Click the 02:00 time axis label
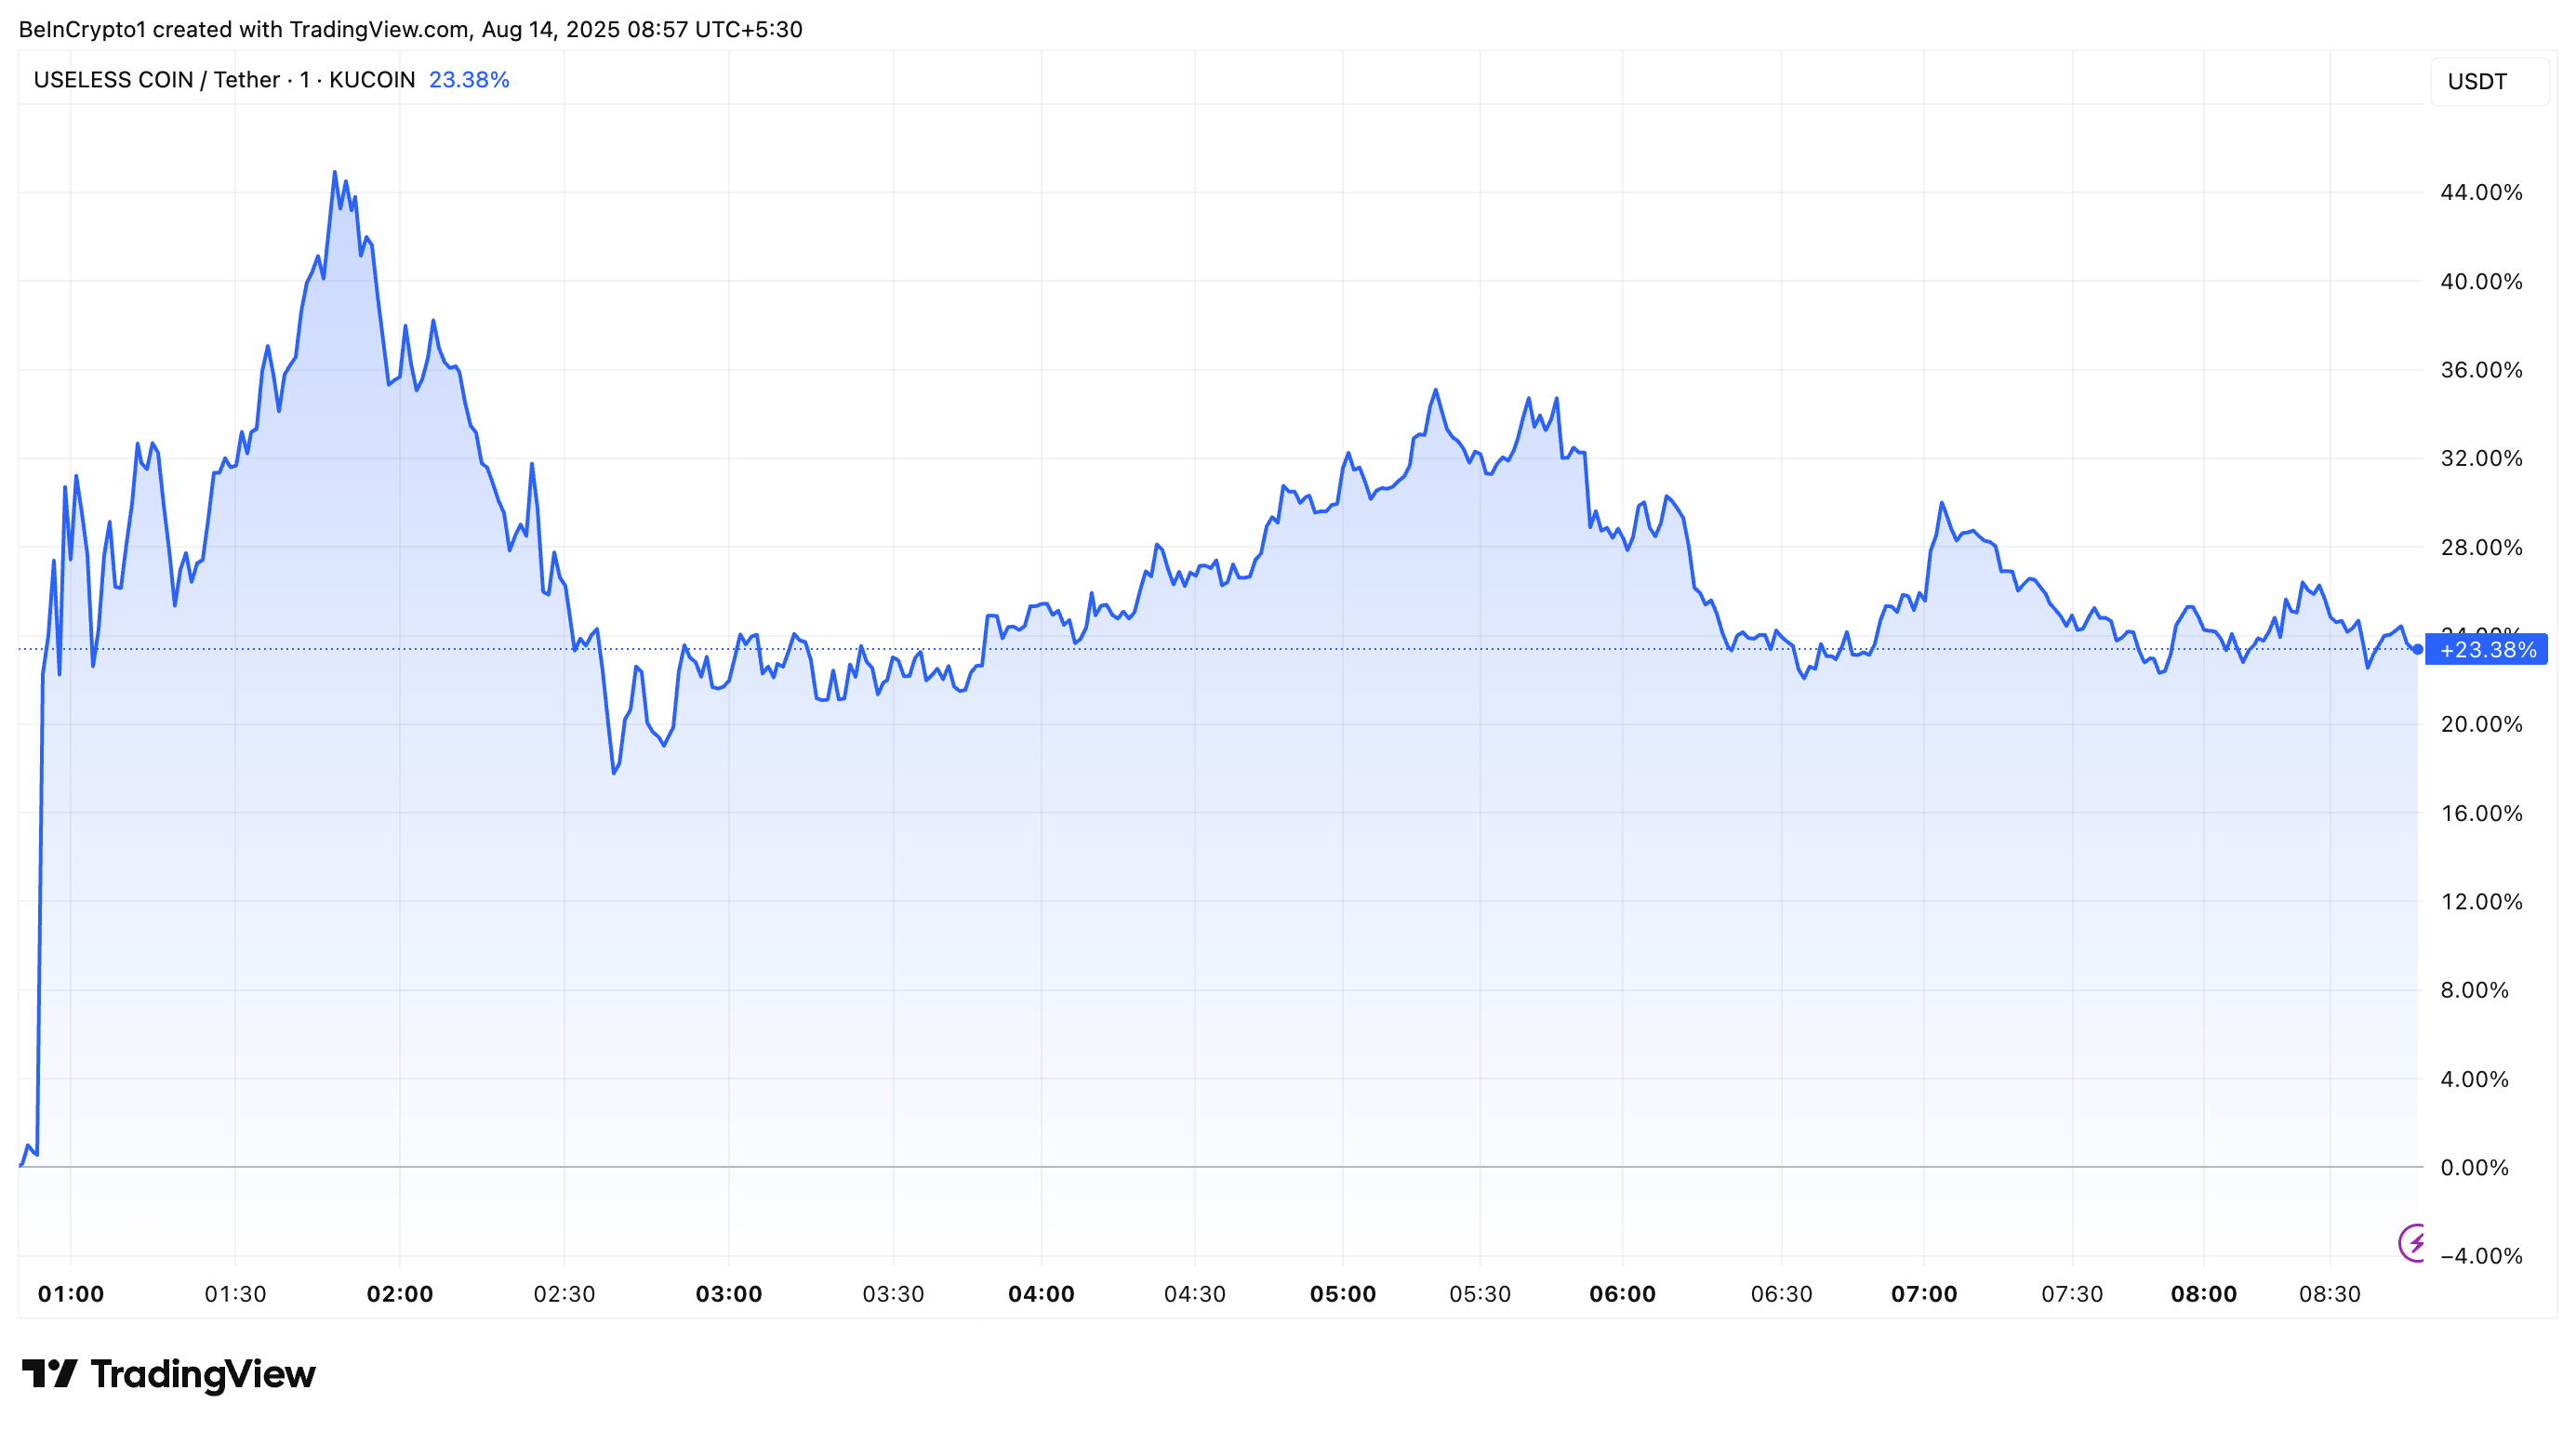Image resolution: width=2576 pixels, height=1430 pixels. (400, 1294)
